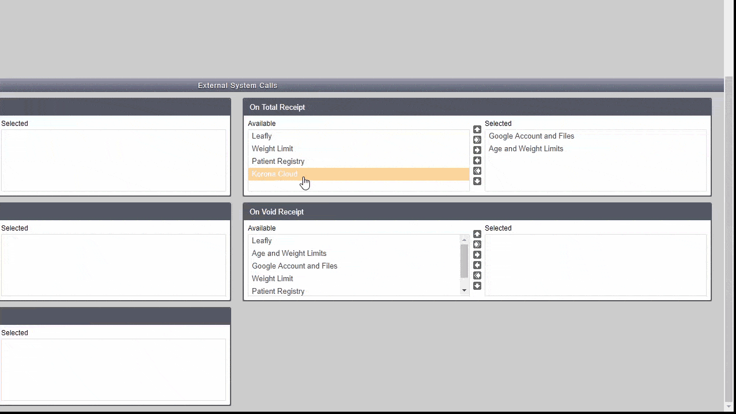The image size is (736, 414).
Task: Click remove all icon in On Total Receipt
Action: click(x=477, y=171)
